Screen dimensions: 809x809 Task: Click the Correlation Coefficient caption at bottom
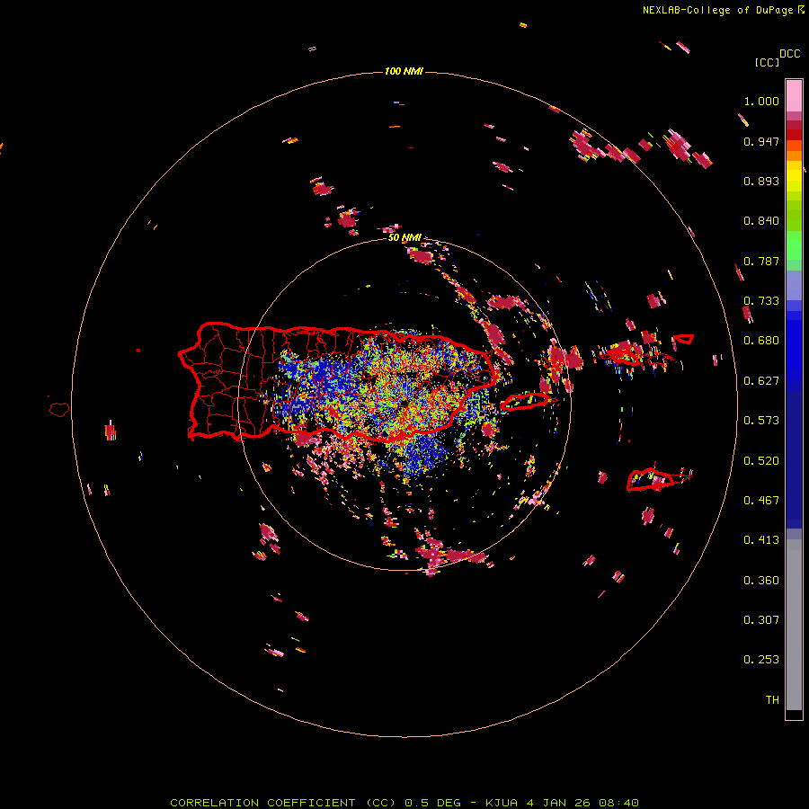[x=404, y=803]
